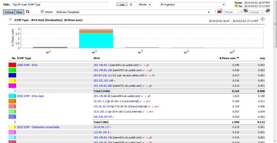This screenshot has width=277, height=143.
Task: Click 'w' icon for 172.16.10.124 row
Action: (149, 107)
